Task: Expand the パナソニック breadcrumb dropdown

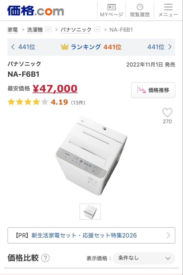Action: coord(97,30)
